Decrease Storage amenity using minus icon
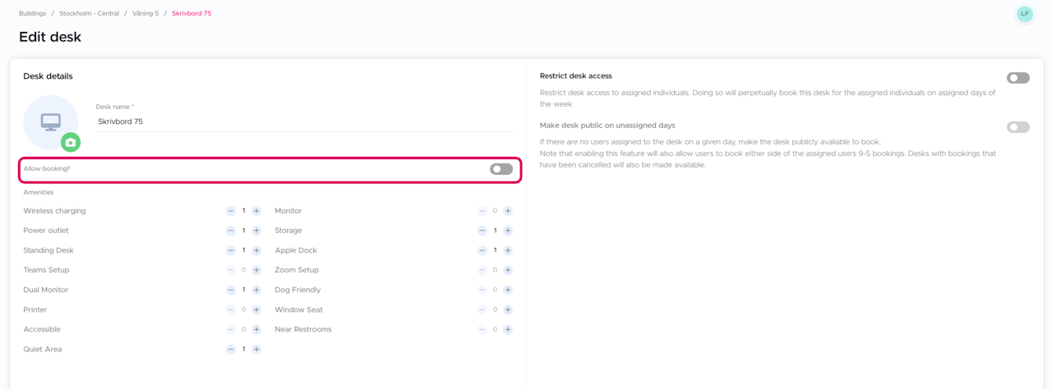1052x389 pixels. [x=482, y=231]
